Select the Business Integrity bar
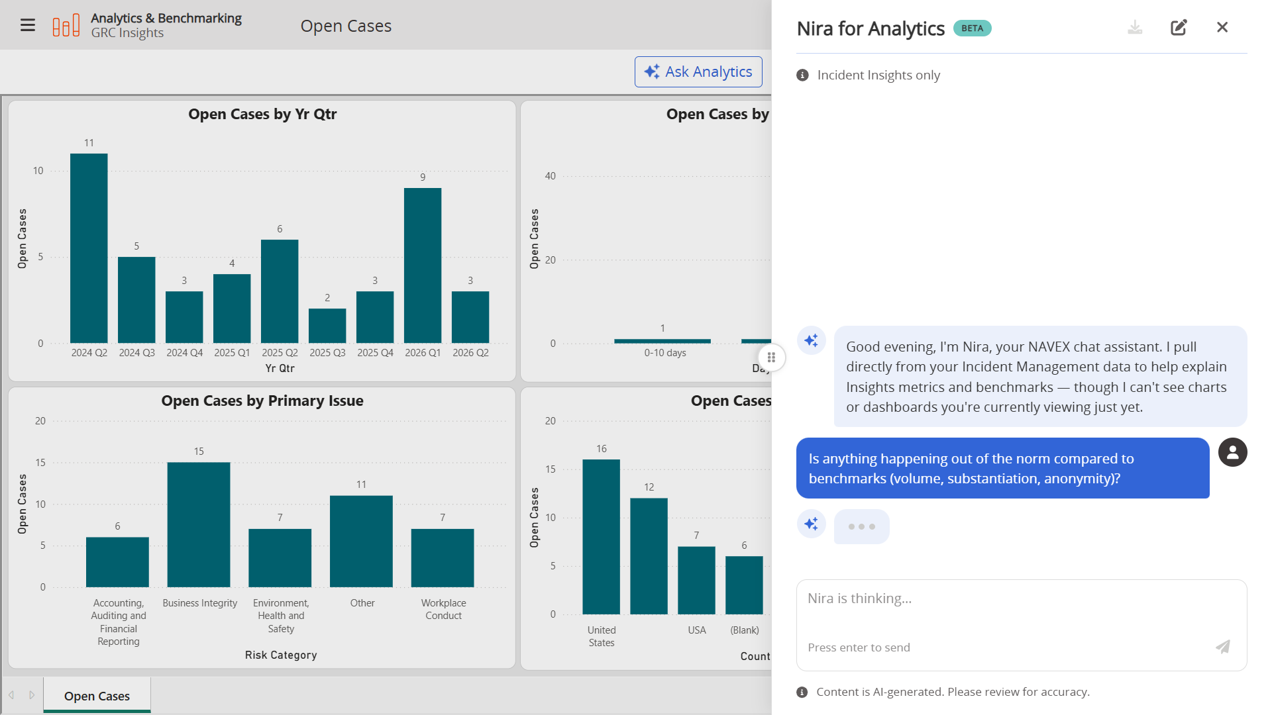The width and height of the screenshot is (1272, 715). coord(199,524)
